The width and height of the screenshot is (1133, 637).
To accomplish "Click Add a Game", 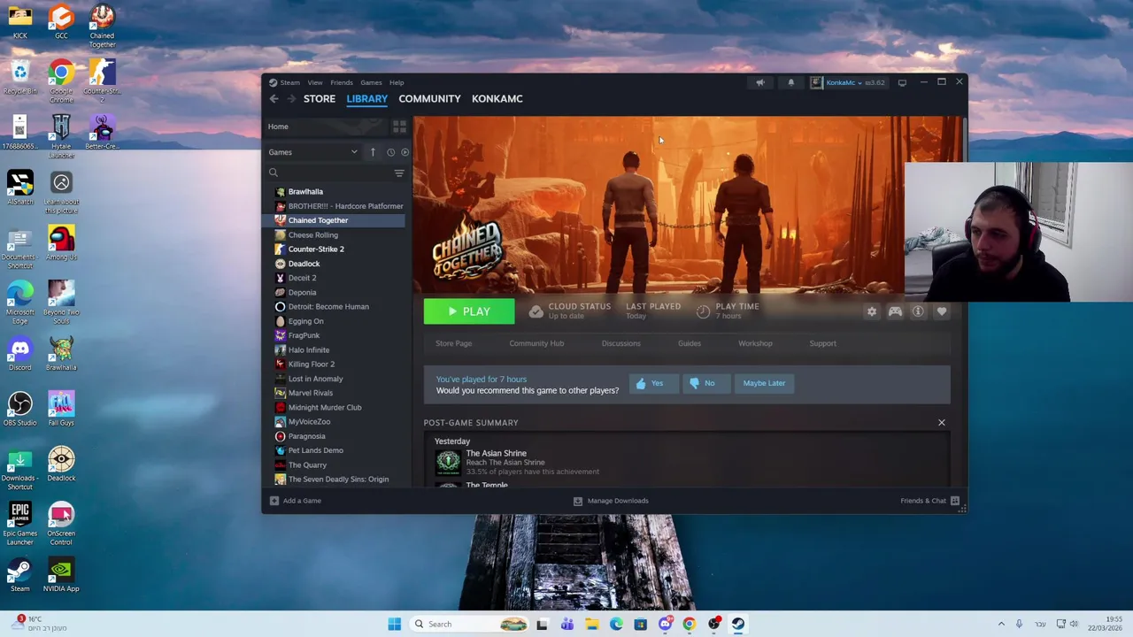I will coord(296,501).
